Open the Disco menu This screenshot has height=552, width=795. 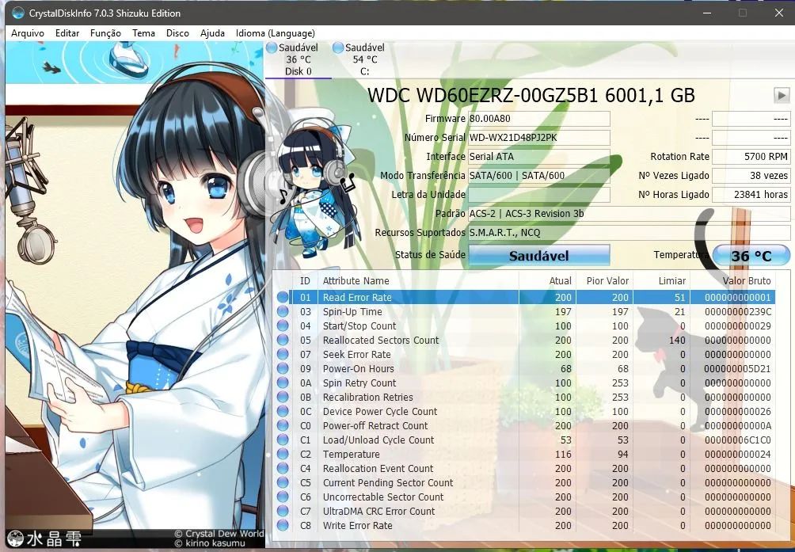click(x=177, y=33)
